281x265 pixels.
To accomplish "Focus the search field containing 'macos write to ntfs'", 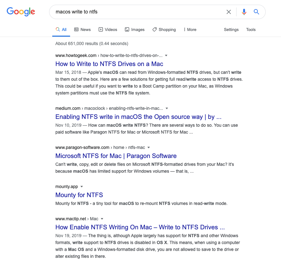I will click(138, 12).
